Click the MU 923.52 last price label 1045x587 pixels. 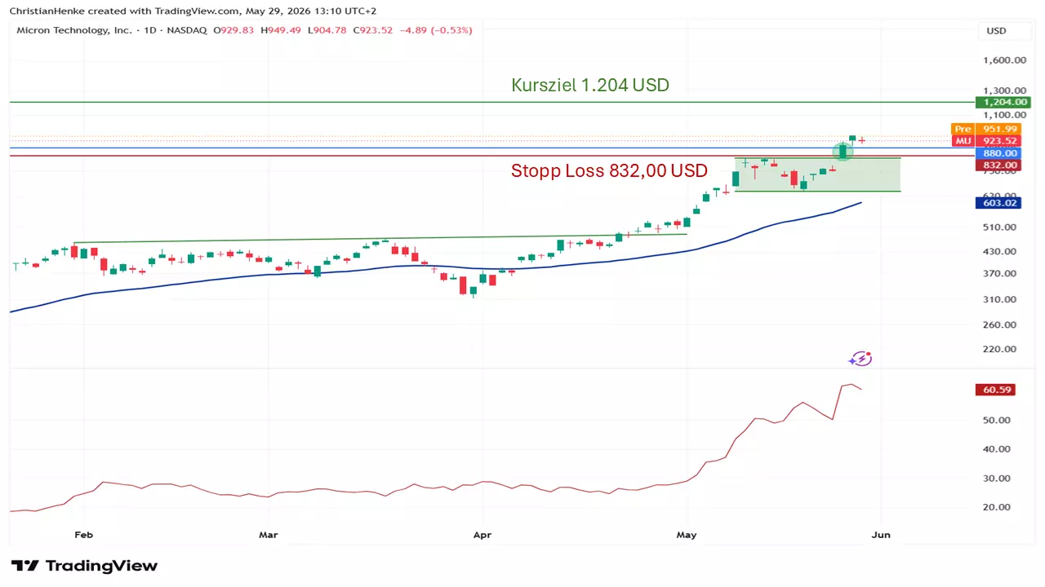pos(986,141)
